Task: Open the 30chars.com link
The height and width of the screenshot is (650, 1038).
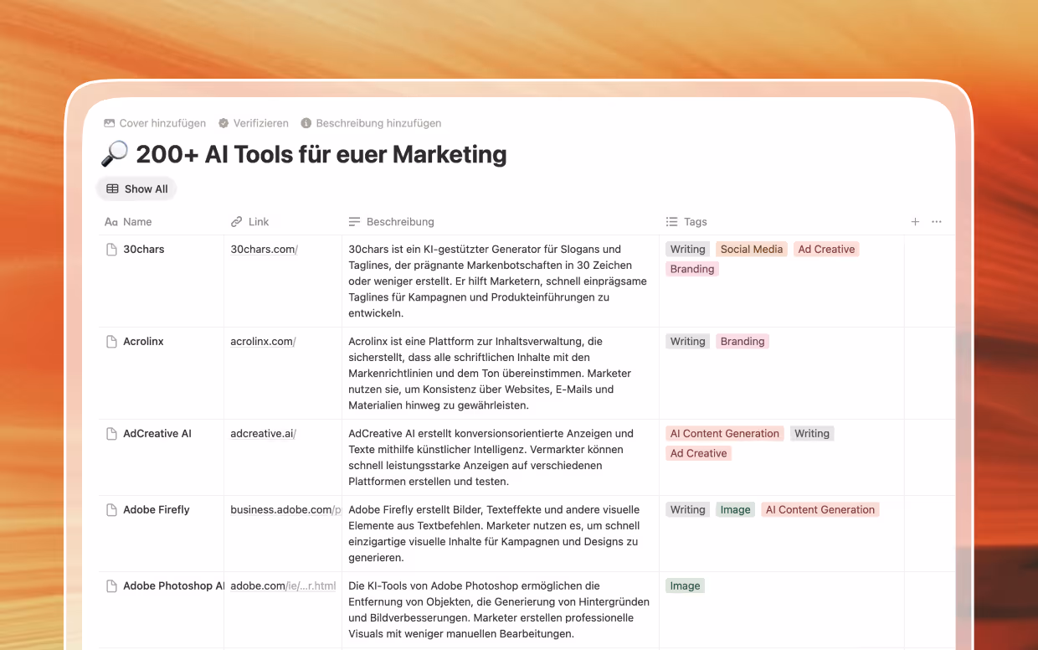Action: point(262,248)
